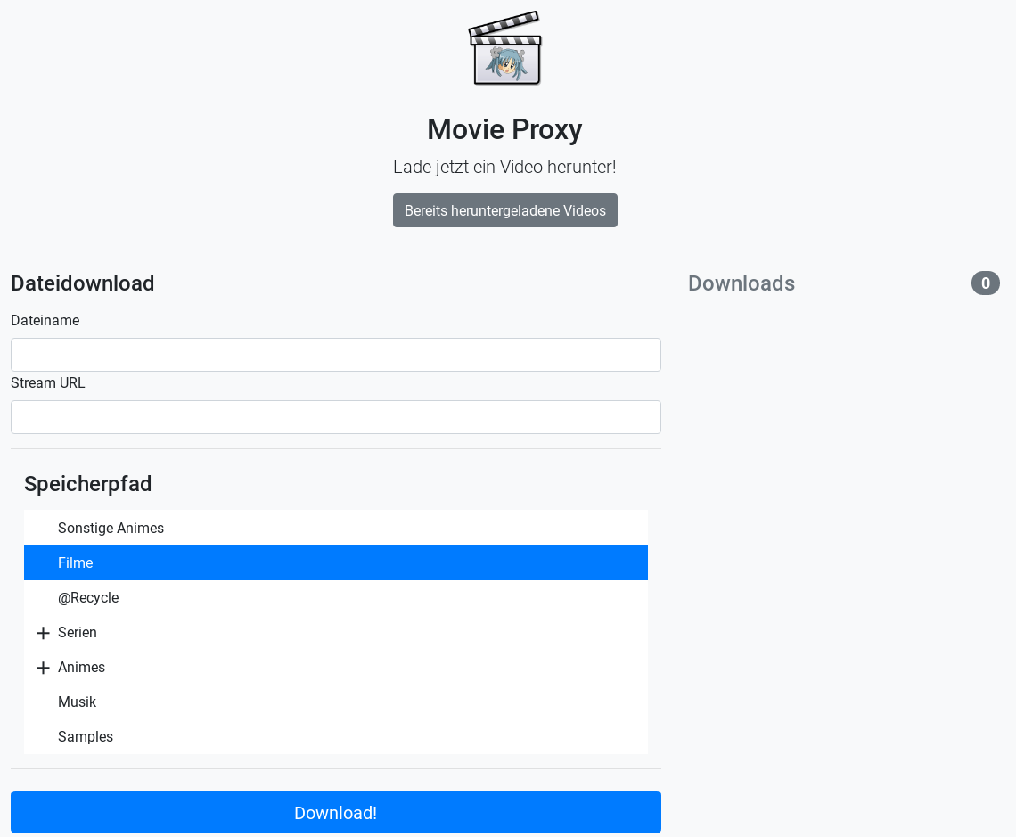
Task: Click the Movie Proxy clapperboard logo
Action: pyautogui.click(x=504, y=48)
